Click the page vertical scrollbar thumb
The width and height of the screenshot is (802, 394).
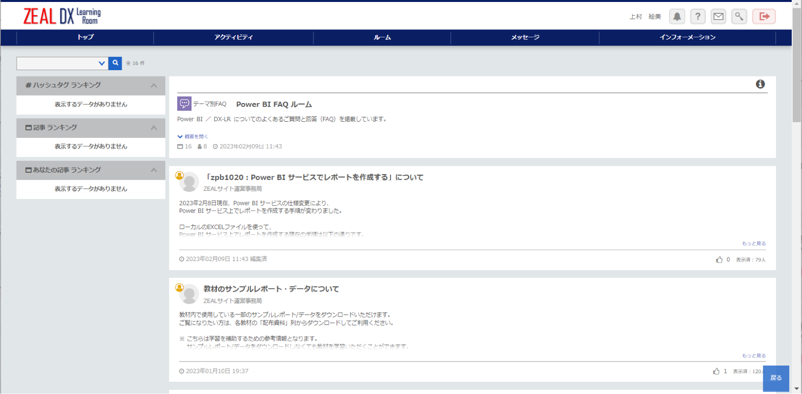[x=797, y=64]
